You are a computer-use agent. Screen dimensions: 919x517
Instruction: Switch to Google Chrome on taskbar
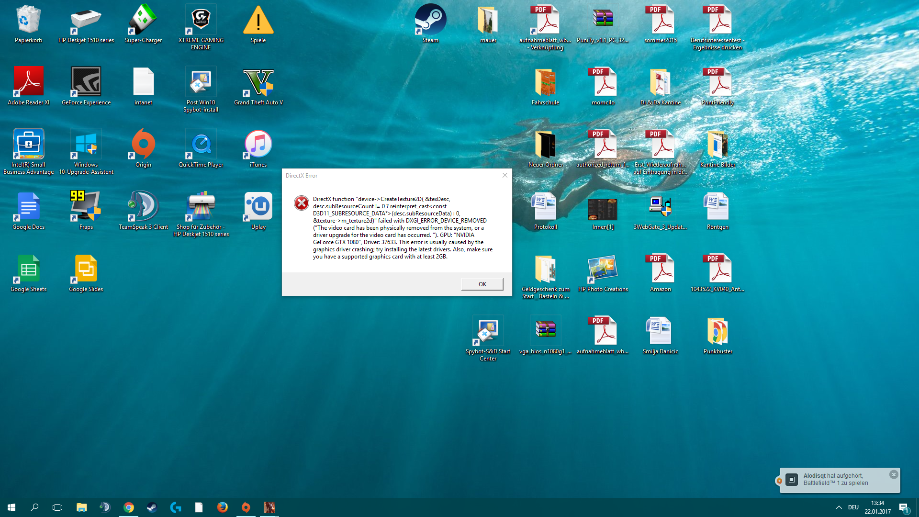pyautogui.click(x=129, y=507)
